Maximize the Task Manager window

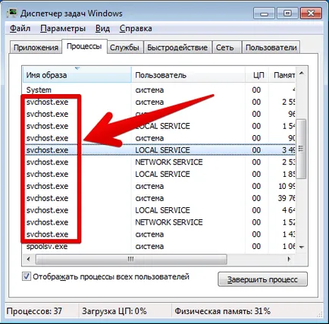coord(287,13)
